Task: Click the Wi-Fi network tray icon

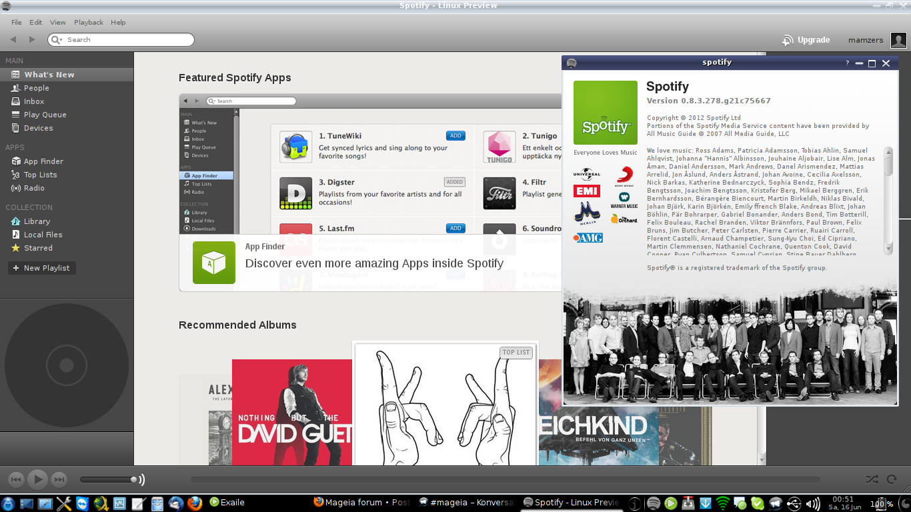Action: 723,503
